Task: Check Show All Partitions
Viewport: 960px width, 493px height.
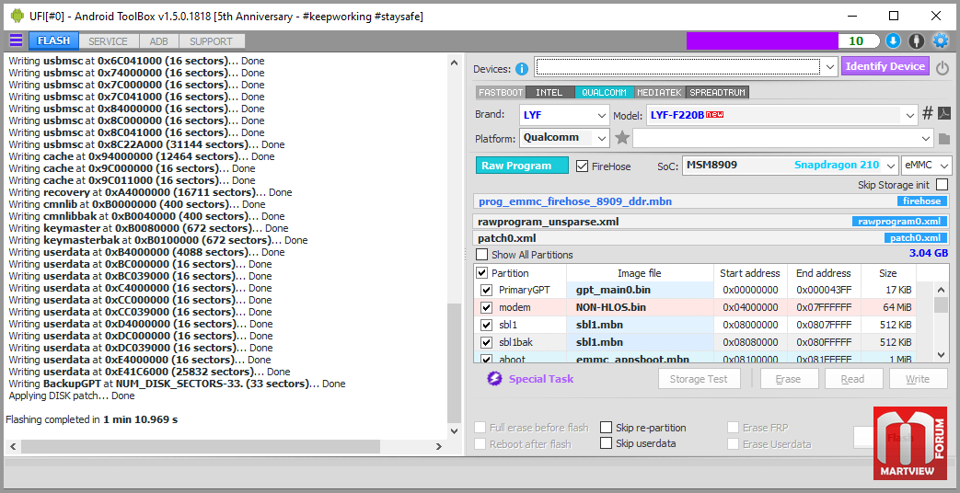Action: pyautogui.click(x=482, y=255)
